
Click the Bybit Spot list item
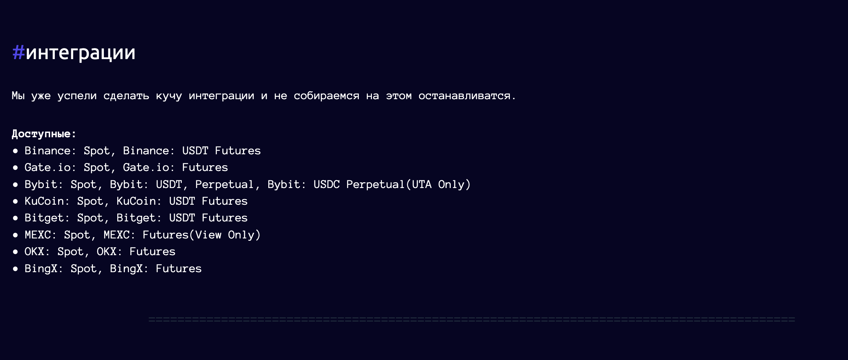point(60,185)
